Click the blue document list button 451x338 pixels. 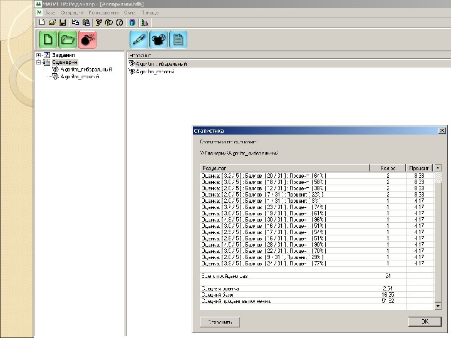pos(179,39)
